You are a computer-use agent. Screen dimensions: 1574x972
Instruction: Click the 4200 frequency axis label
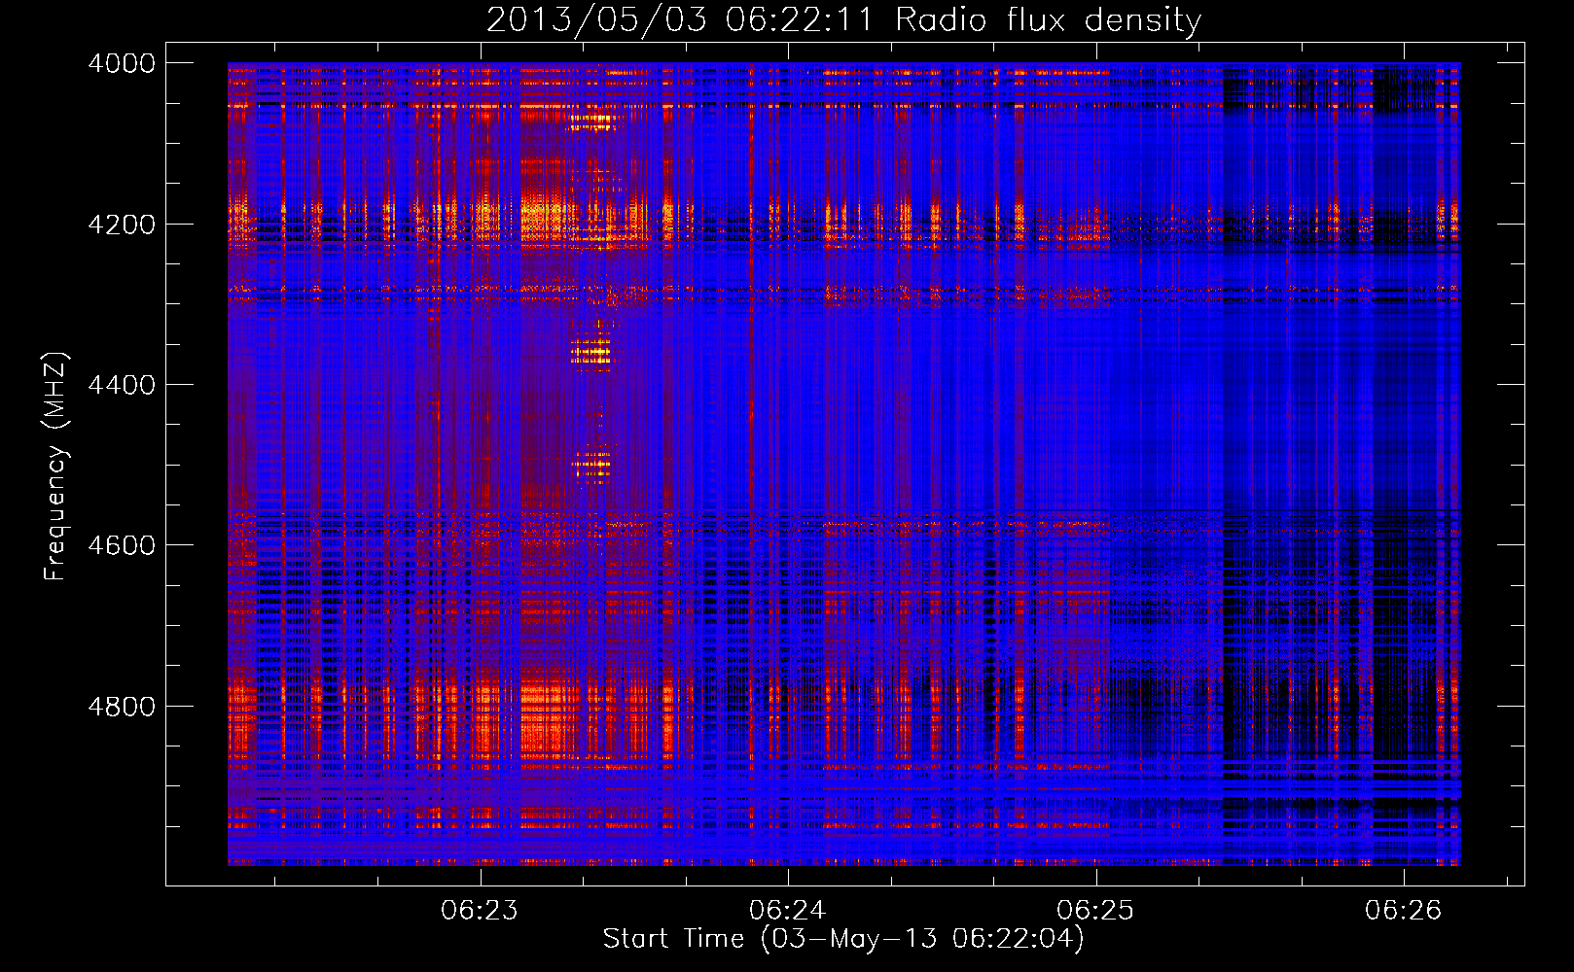click(x=122, y=225)
